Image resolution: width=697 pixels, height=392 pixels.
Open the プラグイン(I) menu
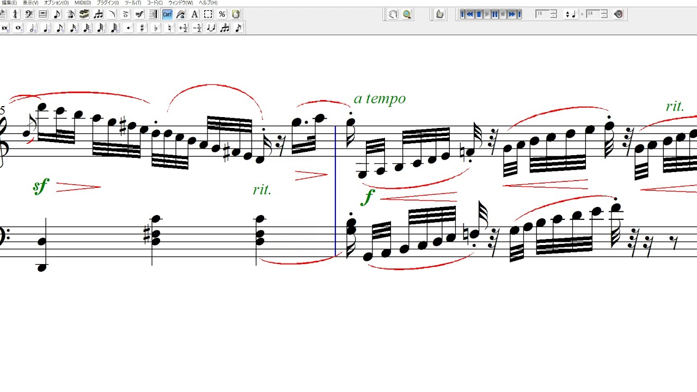click(108, 3)
